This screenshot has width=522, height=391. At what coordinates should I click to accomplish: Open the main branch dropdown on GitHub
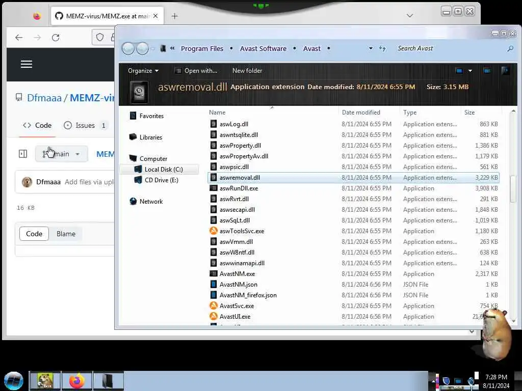coord(62,154)
